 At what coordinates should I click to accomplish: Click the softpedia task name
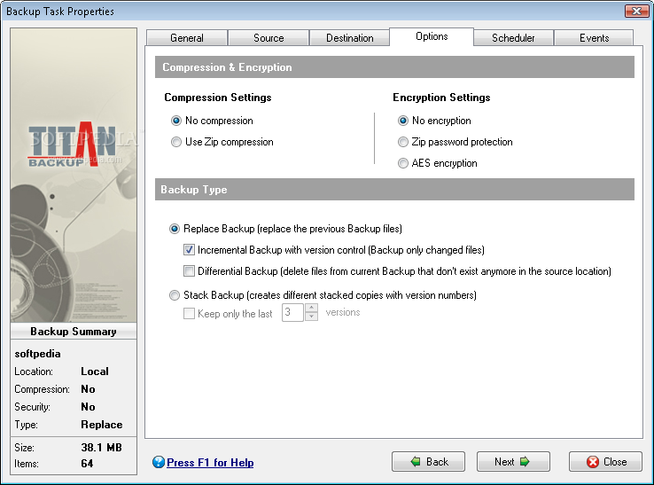click(x=37, y=354)
